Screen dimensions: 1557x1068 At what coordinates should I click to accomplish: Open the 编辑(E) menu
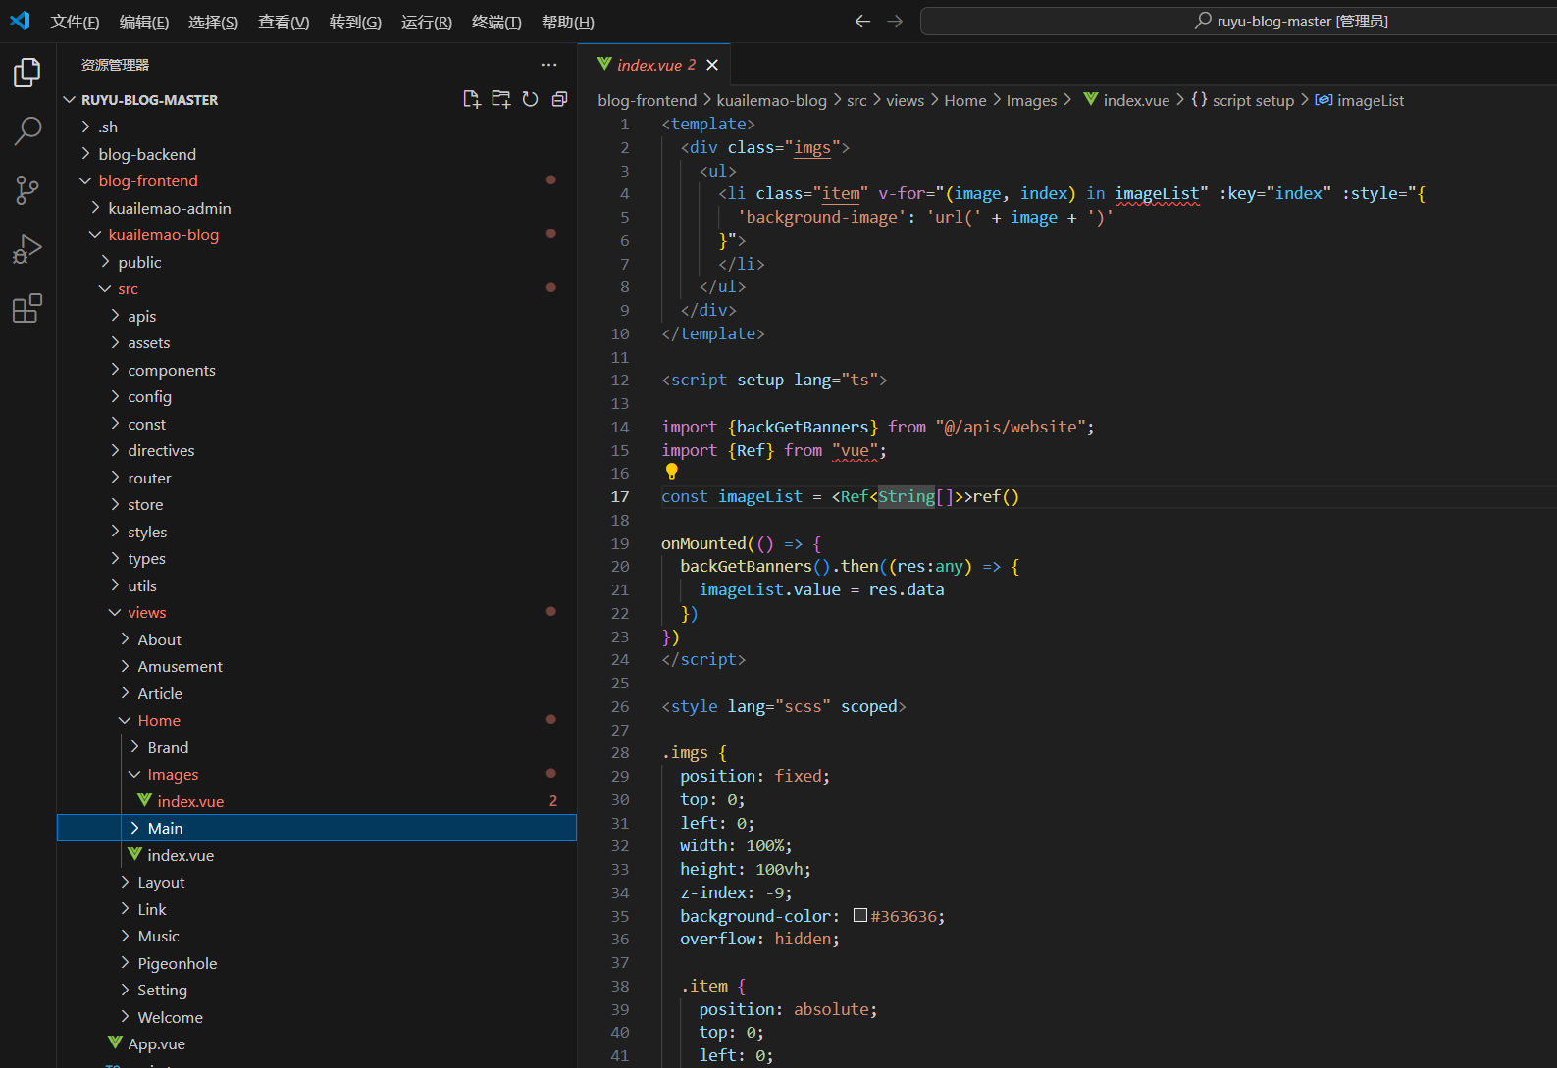pos(144,22)
